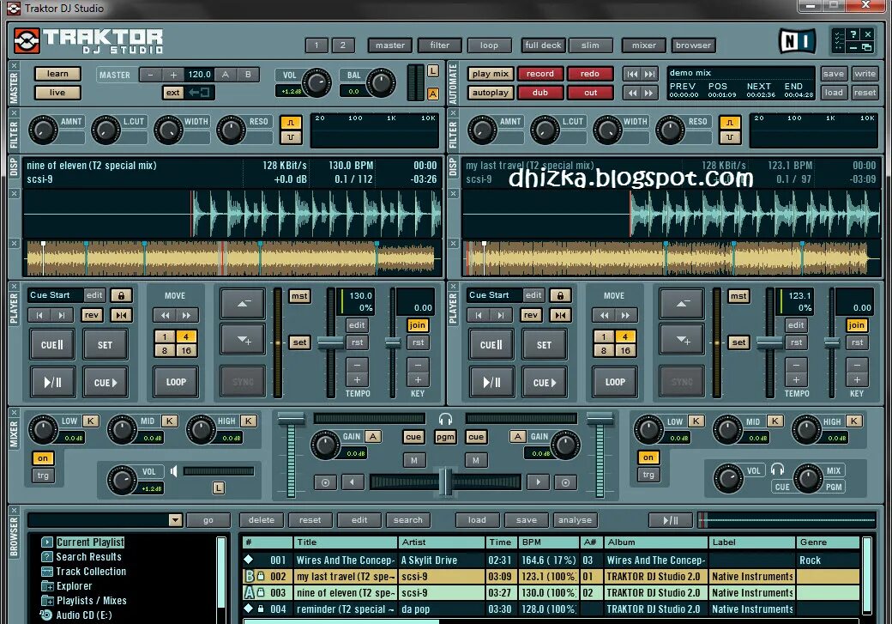Jump to next cue on right deck
The width and height of the screenshot is (892, 624).
501,315
